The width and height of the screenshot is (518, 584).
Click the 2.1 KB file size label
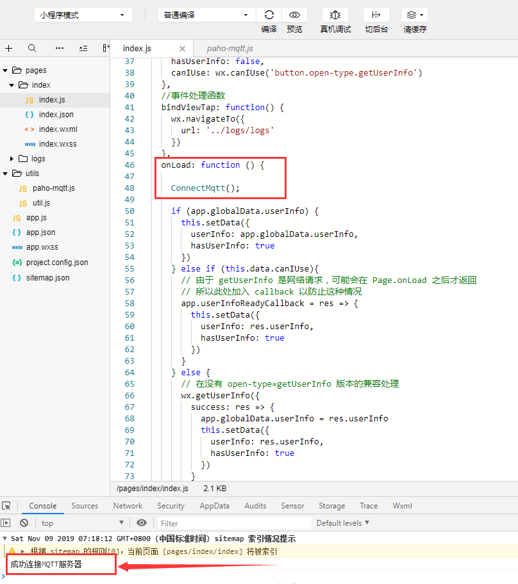pos(215,489)
